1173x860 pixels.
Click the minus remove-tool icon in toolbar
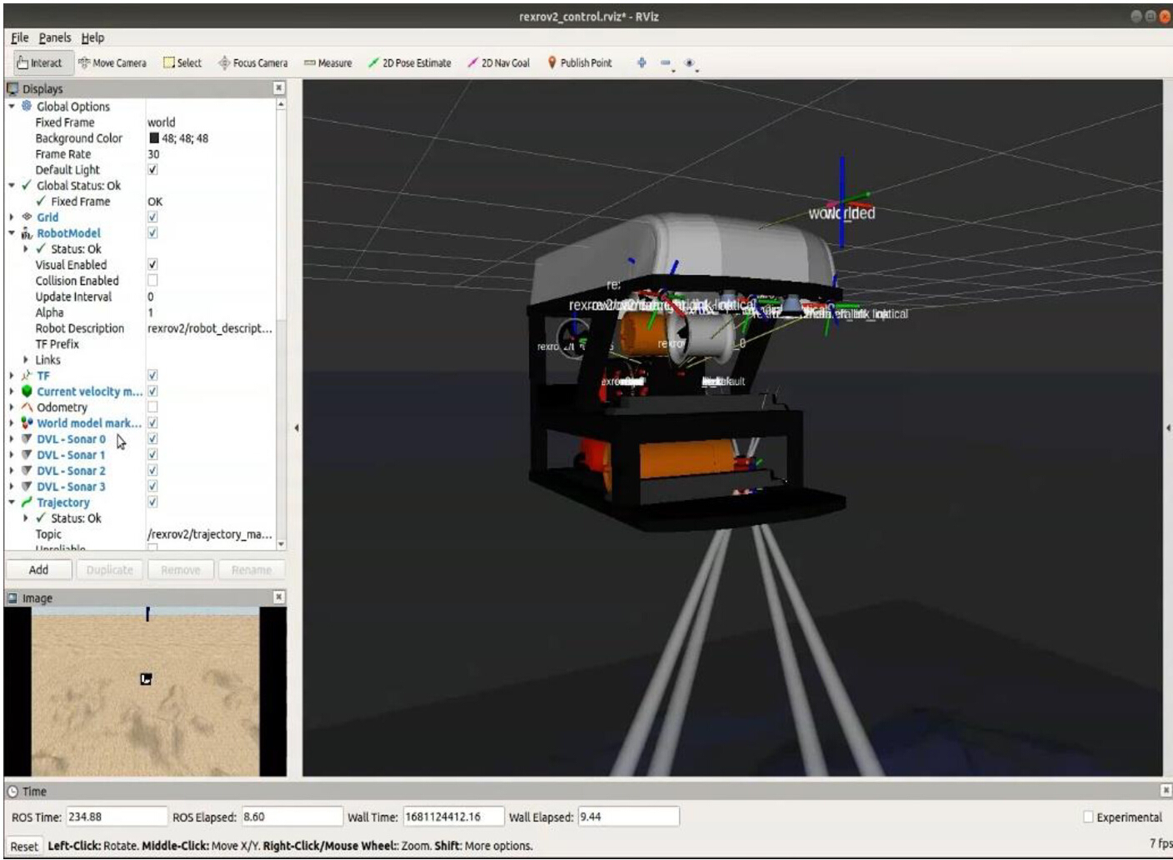pos(665,62)
